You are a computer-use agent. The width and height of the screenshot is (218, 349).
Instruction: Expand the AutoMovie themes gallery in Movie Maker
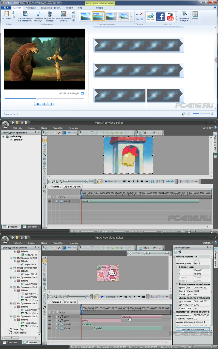(x=132, y=20)
